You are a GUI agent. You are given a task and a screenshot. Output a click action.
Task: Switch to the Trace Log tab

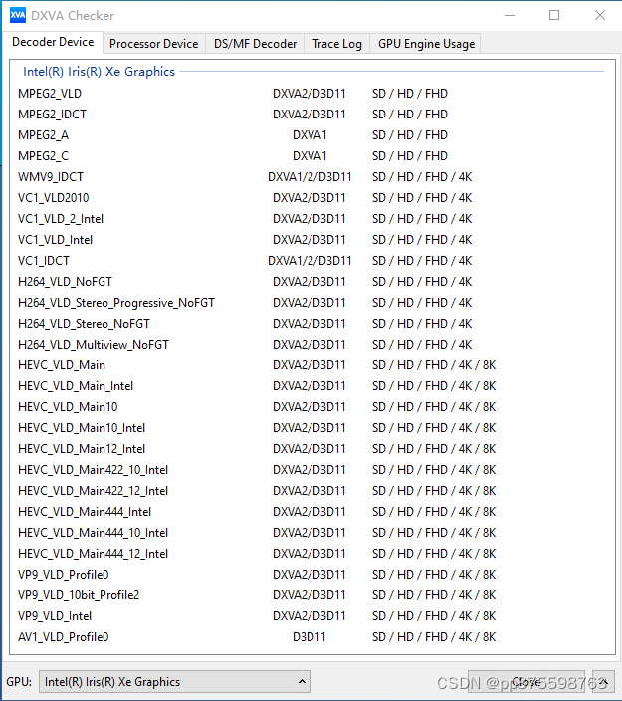[x=337, y=44]
